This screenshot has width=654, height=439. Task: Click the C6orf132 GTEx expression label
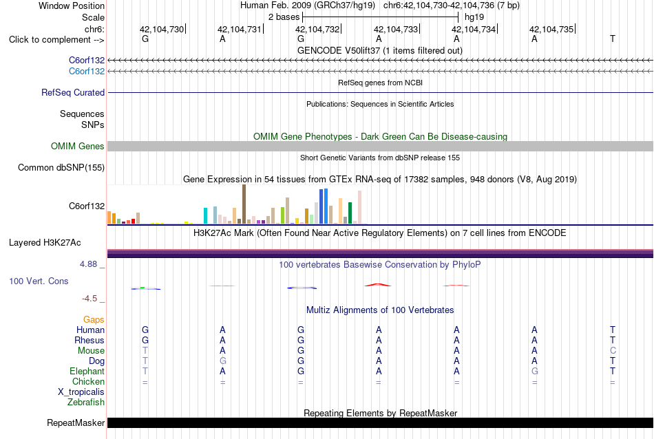click(86, 206)
